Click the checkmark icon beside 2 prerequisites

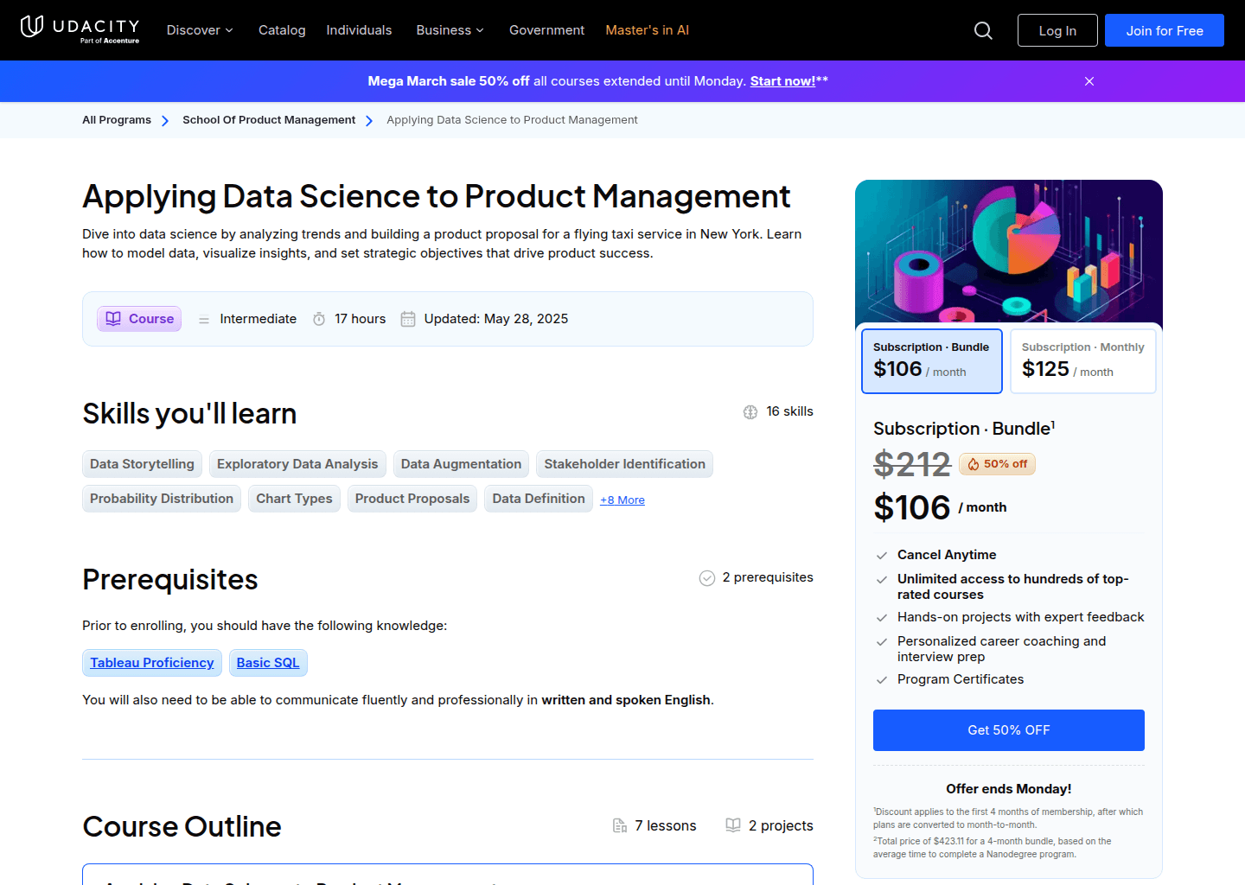(707, 577)
